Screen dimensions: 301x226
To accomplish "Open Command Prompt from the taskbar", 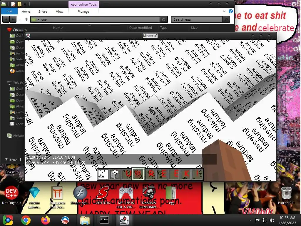I will point(104,220).
